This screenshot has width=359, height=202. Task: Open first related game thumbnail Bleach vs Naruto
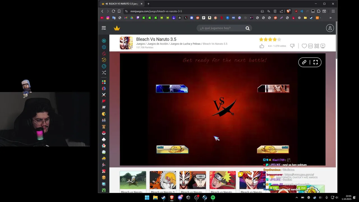coord(133,180)
